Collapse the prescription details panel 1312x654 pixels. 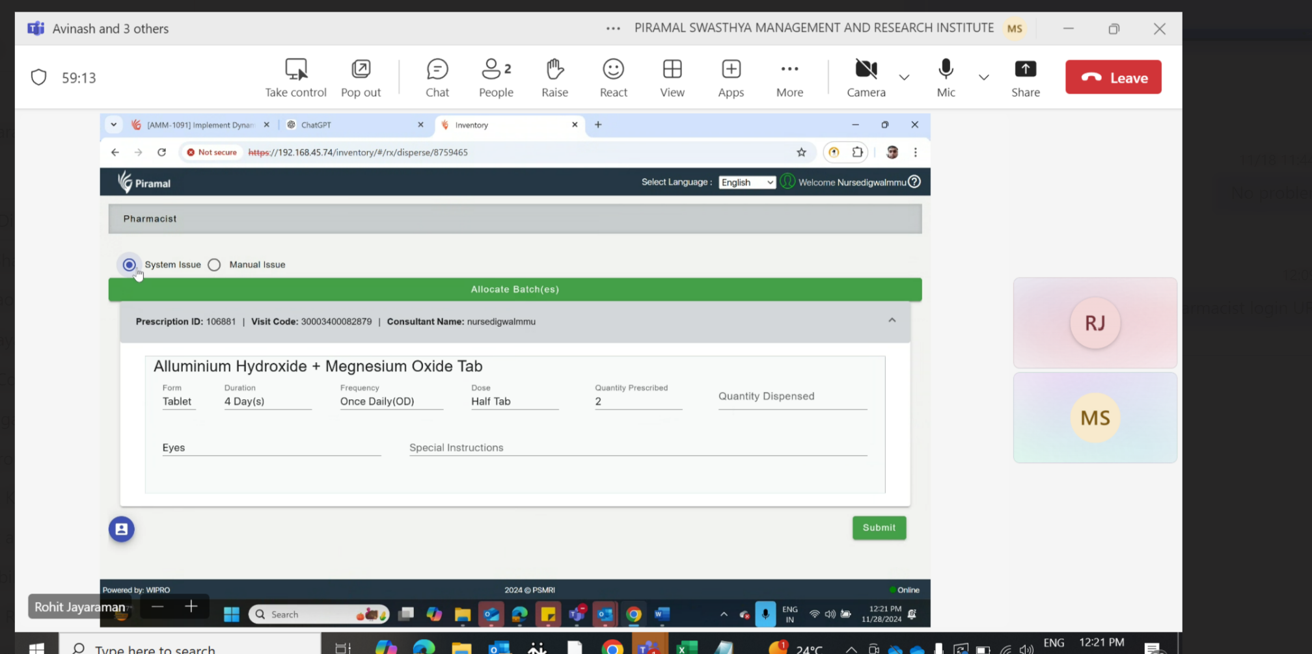coord(892,320)
